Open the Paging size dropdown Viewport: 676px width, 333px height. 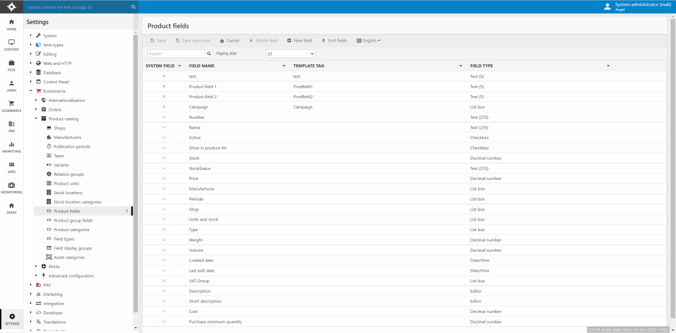tap(290, 54)
